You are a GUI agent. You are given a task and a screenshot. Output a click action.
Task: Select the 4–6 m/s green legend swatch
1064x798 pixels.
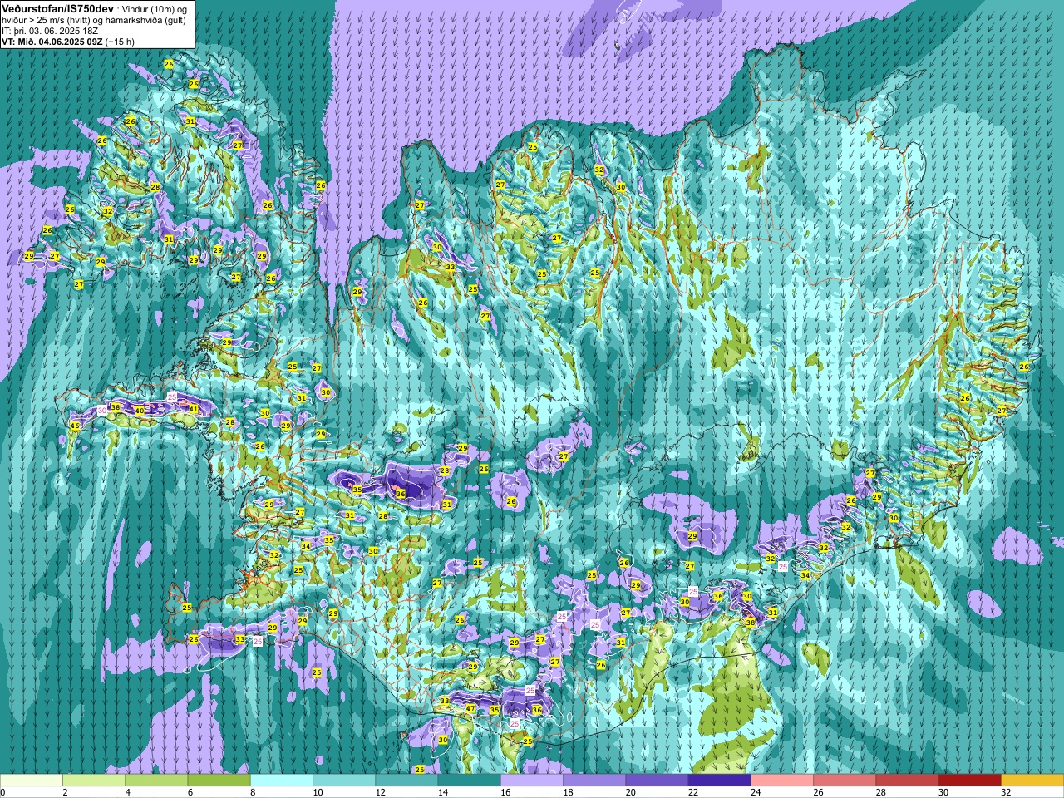156,781
